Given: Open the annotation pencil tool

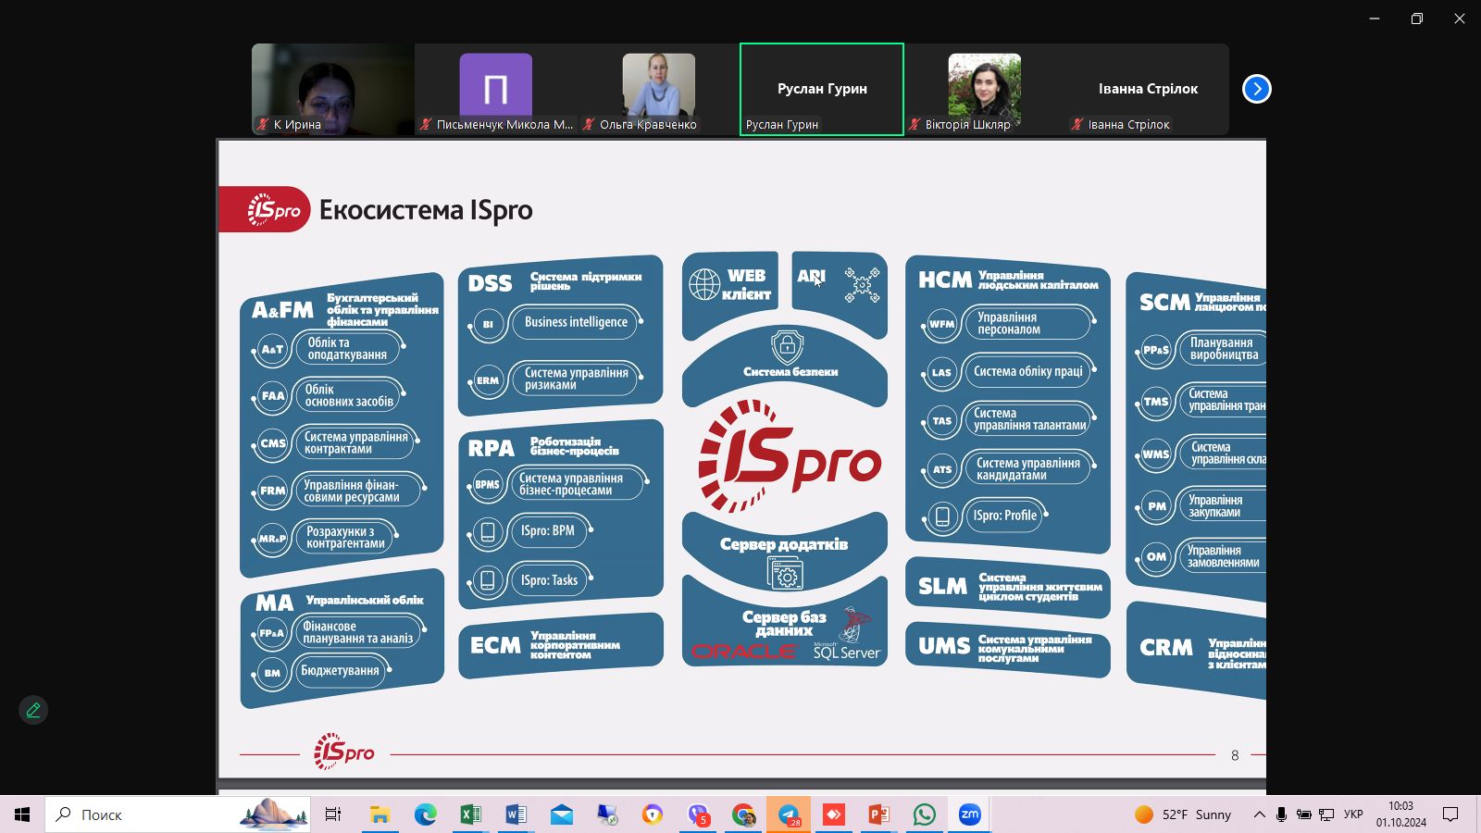Looking at the screenshot, I should (x=33, y=710).
